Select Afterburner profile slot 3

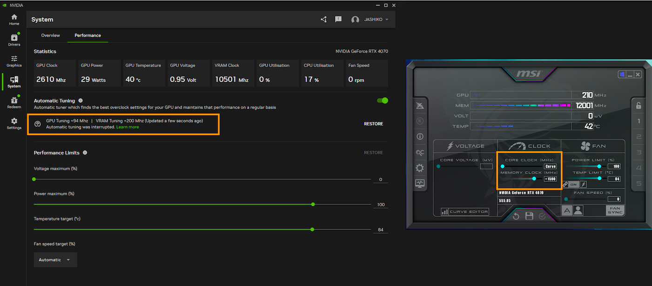point(639,152)
